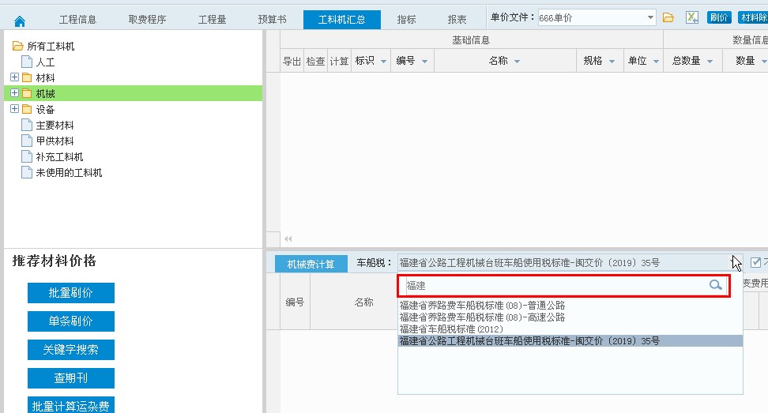The width and height of the screenshot is (768, 413).
Task: Click the lower table 名称 header
Action: [x=364, y=302]
